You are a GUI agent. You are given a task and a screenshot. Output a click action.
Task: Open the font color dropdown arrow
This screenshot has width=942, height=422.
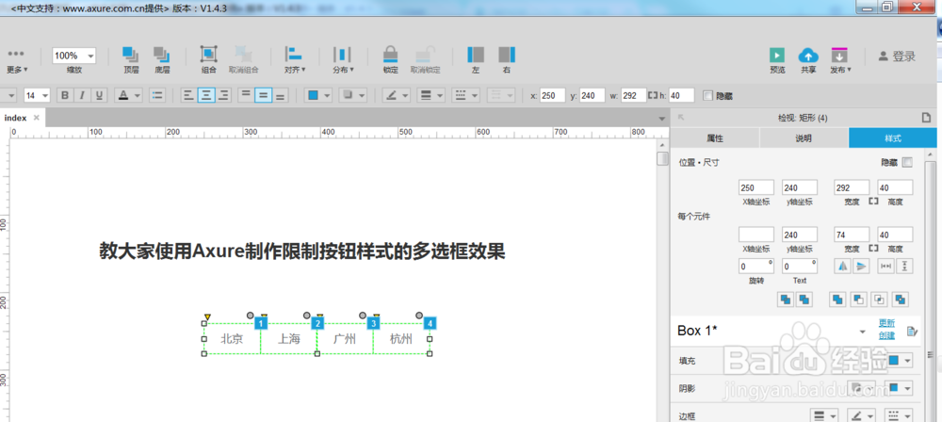pyautogui.click(x=138, y=95)
